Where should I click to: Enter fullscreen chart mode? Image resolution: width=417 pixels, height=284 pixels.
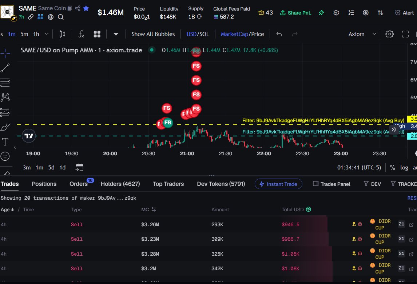pos(405,34)
